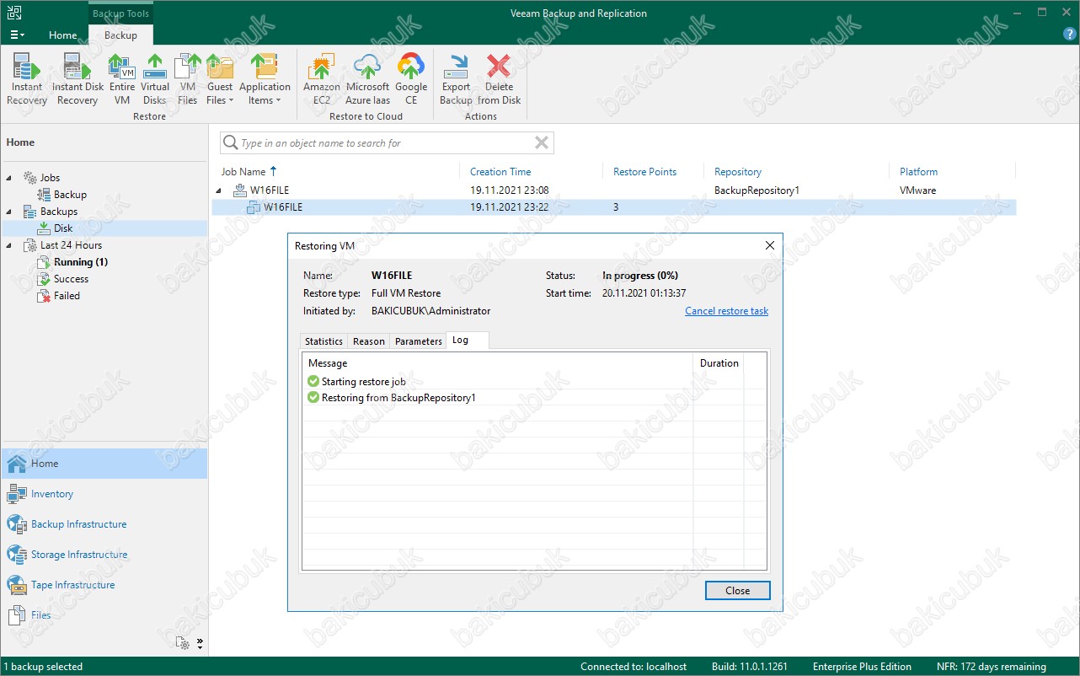Collapse the Backups tree node
The width and height of the screenshot is (1080, 676).
(x=10, y=212)
